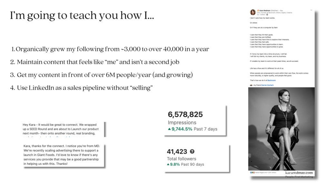Open the three-dot menu on the LinkedIn post
Screen dimensions: 324x183
tap(311, 10)
